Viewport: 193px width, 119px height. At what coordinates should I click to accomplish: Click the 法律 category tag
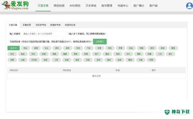[23, 60]
